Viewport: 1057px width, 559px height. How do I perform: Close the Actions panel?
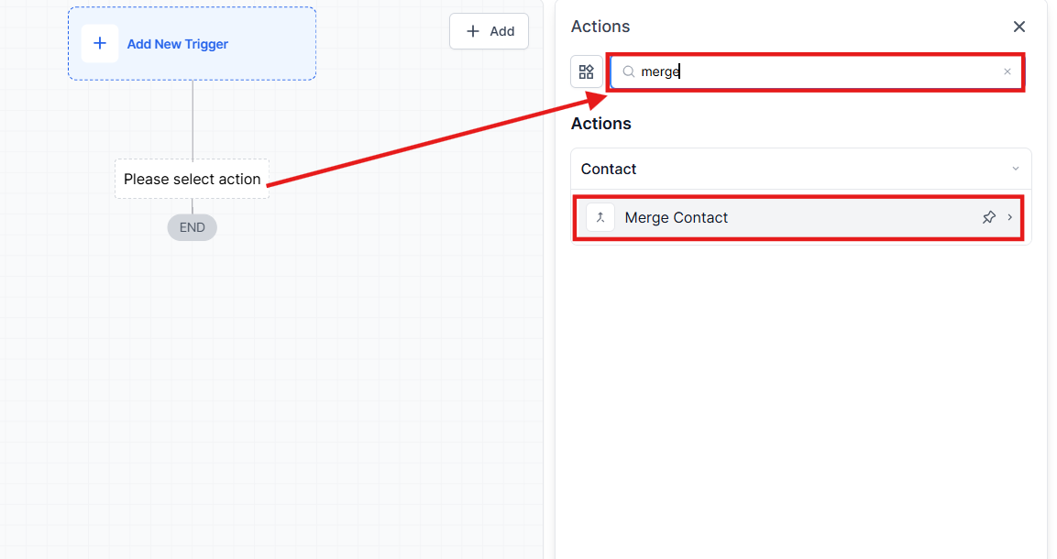coord(1018,27)
